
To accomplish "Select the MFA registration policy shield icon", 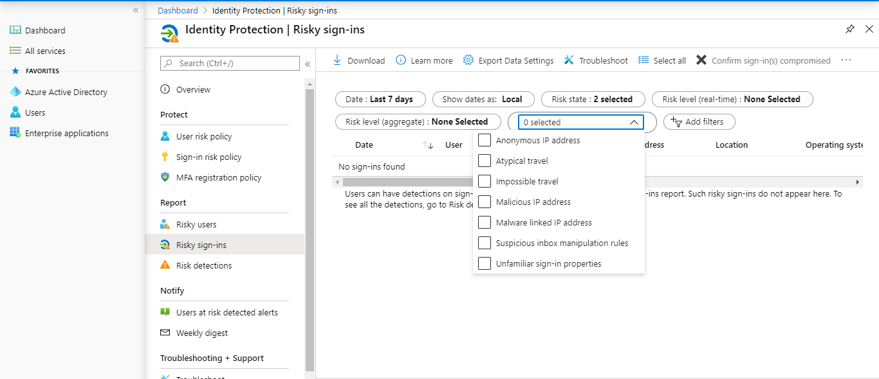I will (165, 177).
